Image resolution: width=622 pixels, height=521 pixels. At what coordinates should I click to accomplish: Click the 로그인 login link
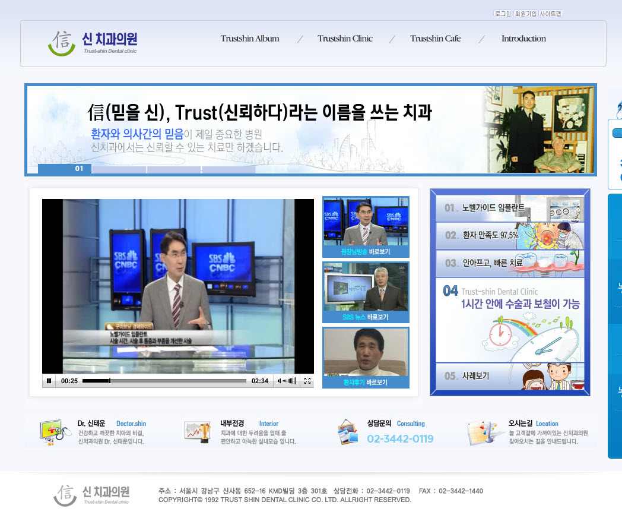coord(502,14)
